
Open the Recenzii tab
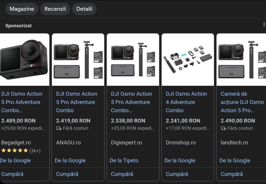(55, 9)
